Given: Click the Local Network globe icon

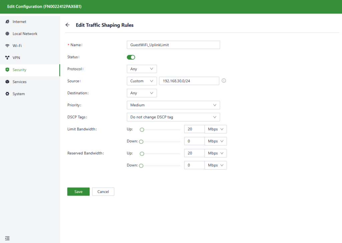Looking at the screenshot, I should 7,34.
